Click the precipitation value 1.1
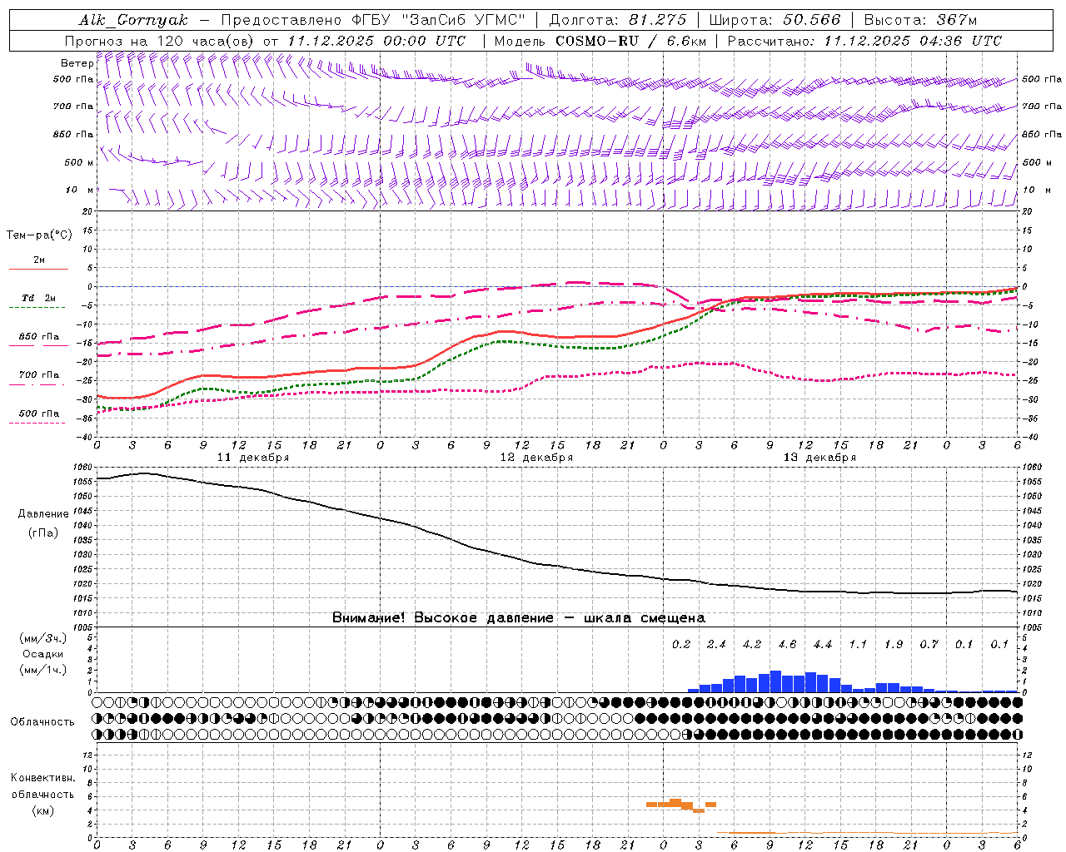 [858, 645]
